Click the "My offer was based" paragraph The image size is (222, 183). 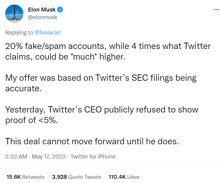click(x=101, y=83)
